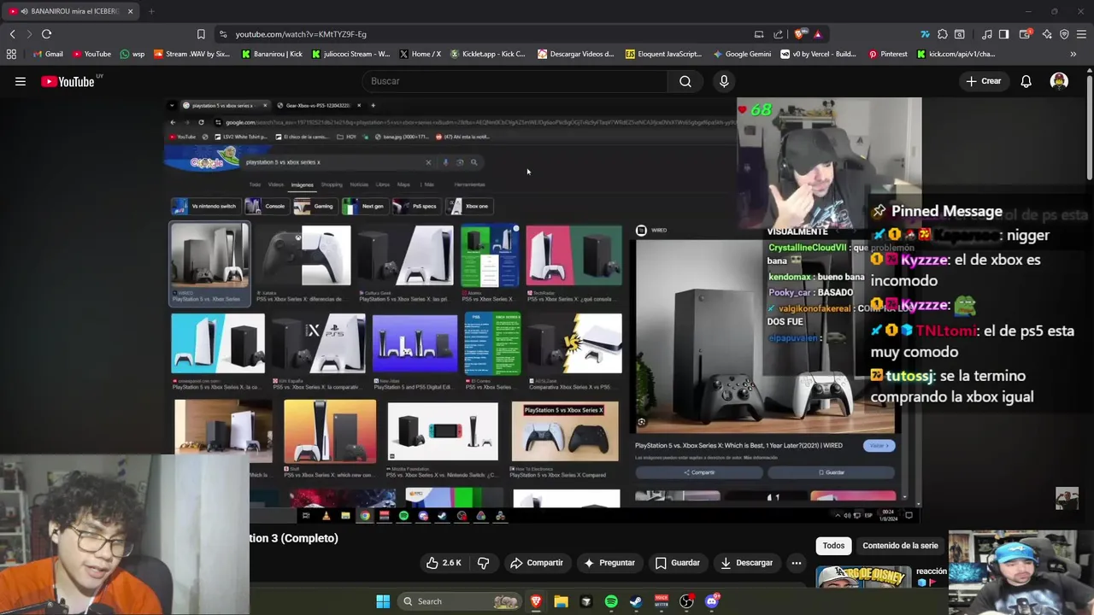Screen dimensions: 1094x615
Task: Click the Descargar download button
Action: 747,563
